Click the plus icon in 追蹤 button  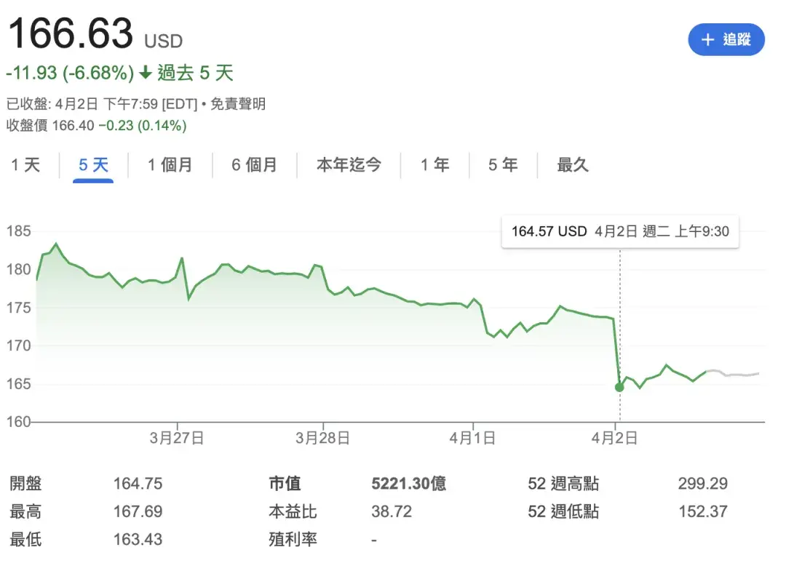(x=707, y=40)
